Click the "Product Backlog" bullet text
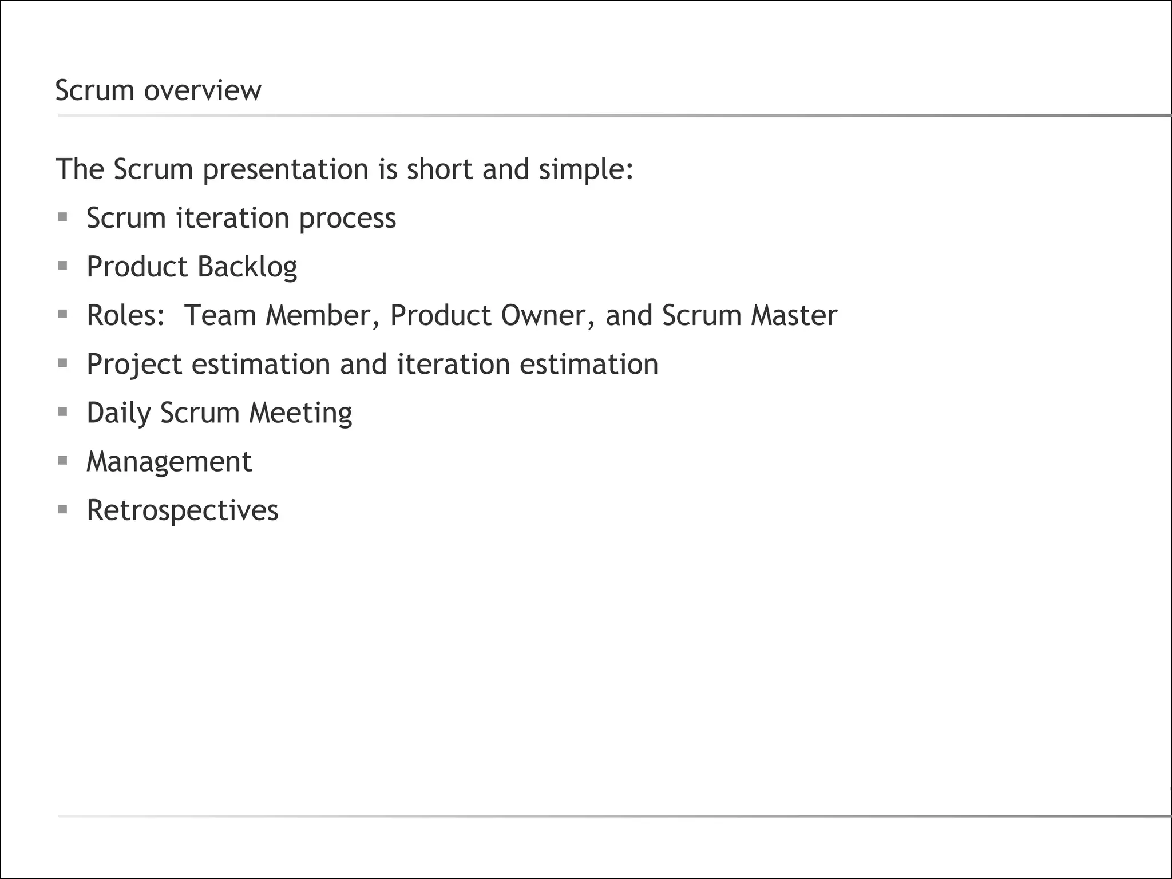1172x879 pixels. tap(192, 267)
